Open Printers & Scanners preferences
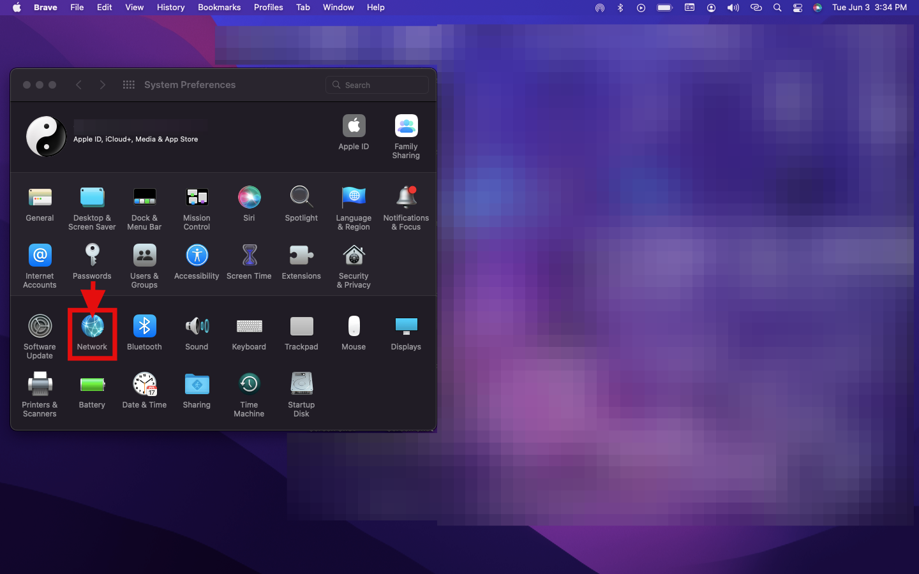919x574 pixels. [x=40, y=395]
